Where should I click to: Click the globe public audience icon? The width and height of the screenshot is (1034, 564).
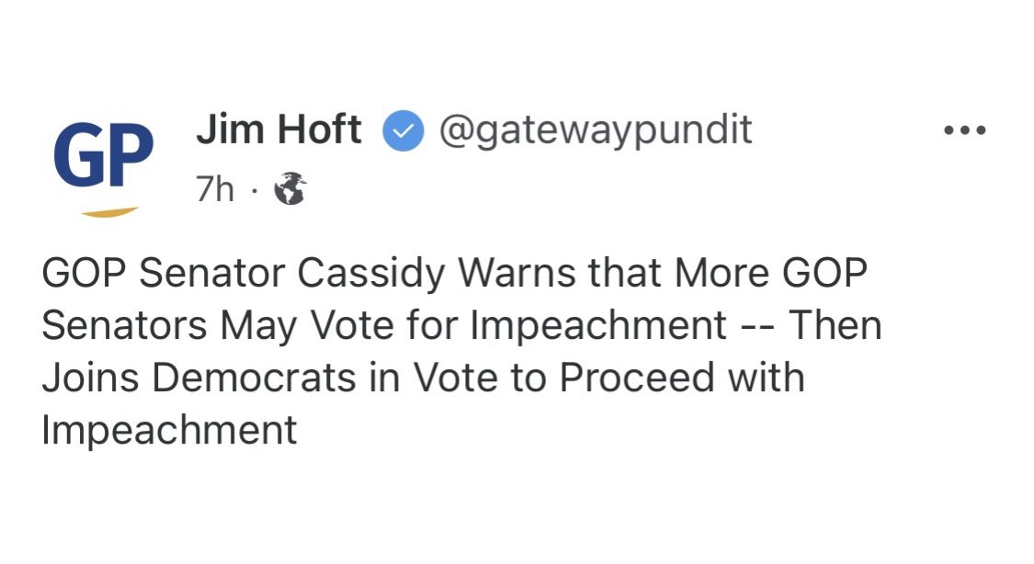tap(290, 188)
